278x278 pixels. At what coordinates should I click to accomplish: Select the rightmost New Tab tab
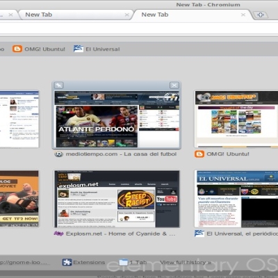point(193,15)
